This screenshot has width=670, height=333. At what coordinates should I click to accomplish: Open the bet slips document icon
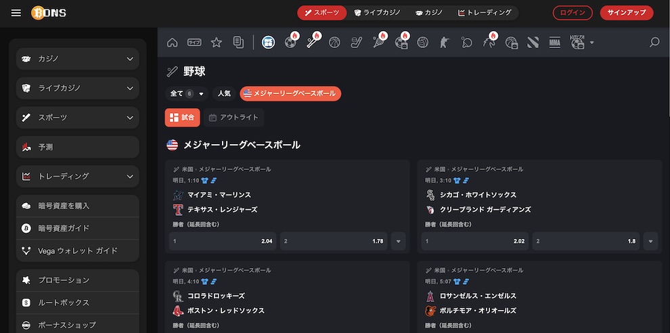click(238, 43)
